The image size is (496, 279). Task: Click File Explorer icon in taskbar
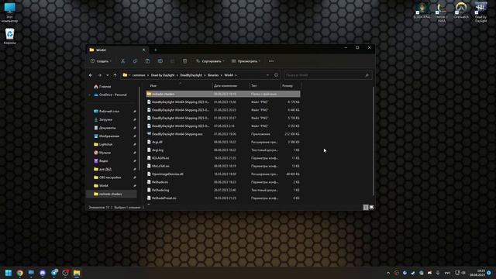[77, 273]
